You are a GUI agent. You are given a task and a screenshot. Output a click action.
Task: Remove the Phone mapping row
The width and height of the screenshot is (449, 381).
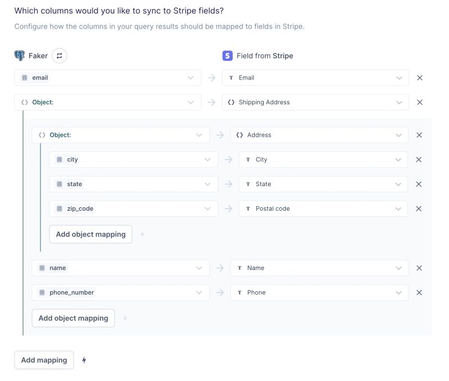[x=419, y=292]
